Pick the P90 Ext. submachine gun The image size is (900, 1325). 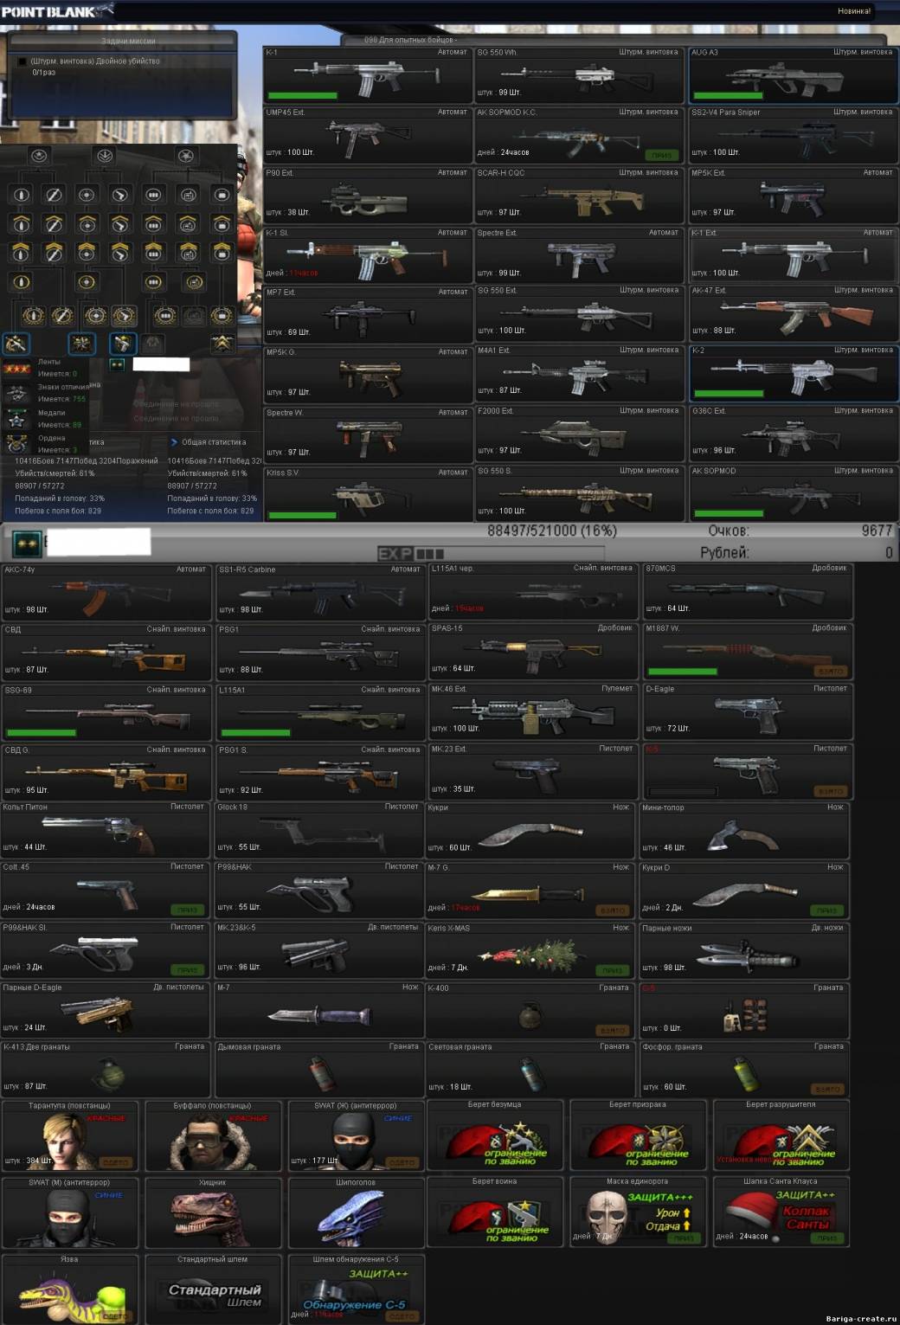[367, 196]
